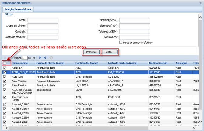Uncheck the ACE 6000 row checkbox
Screen dimensions: 204x131
(5, 77)
